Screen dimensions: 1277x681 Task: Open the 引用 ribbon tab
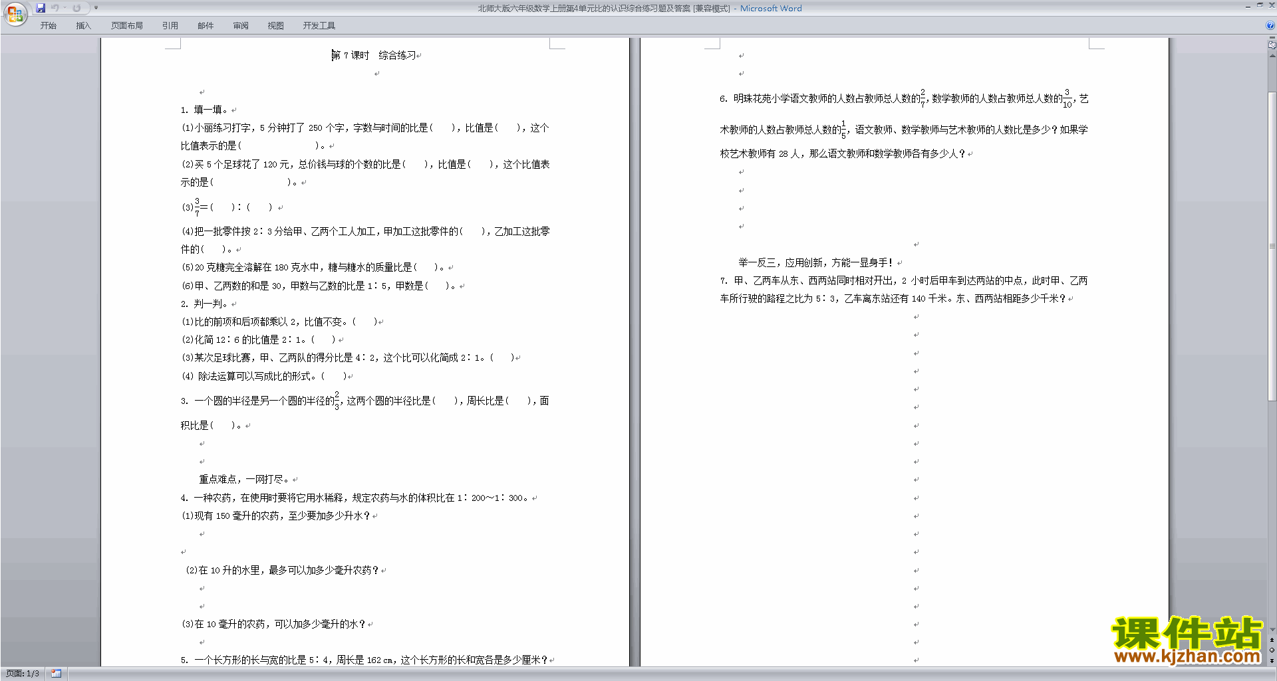click(x=170, y=26)
